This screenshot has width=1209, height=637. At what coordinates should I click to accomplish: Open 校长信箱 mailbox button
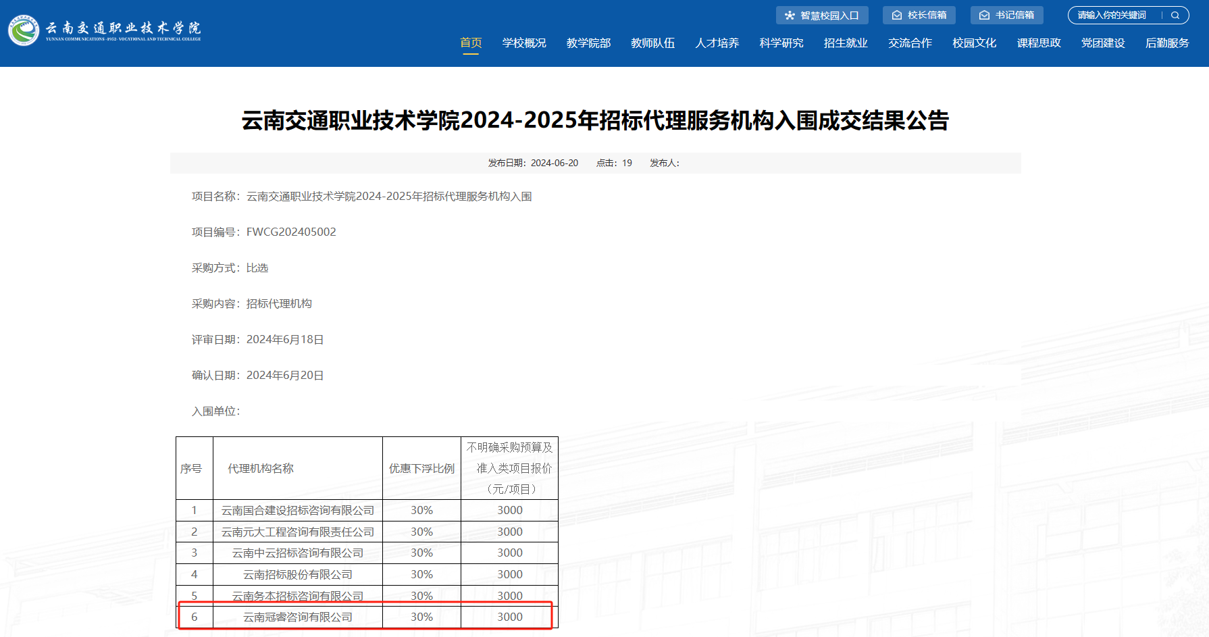919,15
